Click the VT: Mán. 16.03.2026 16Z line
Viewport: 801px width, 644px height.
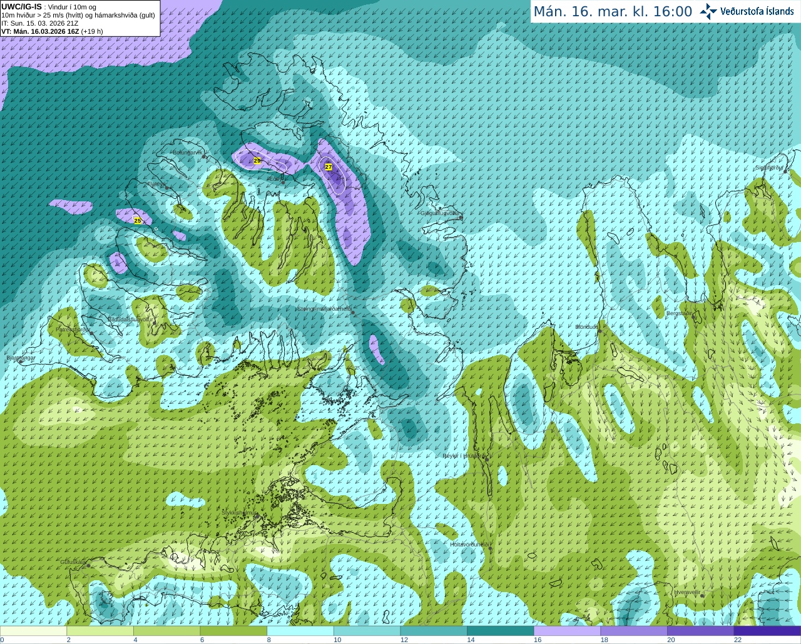coord(52,31)
